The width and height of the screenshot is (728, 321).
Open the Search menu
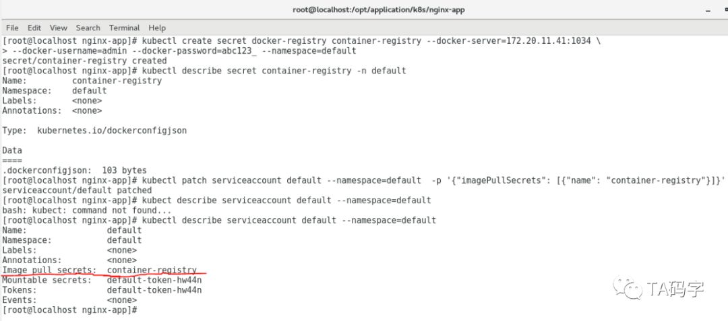pos(88,28)
